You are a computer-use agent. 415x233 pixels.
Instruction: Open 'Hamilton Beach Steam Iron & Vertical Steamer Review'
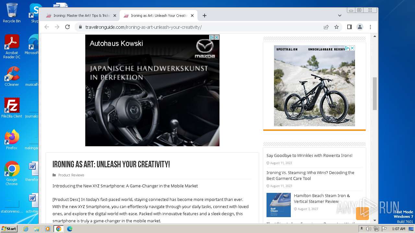tap(322, 198)
